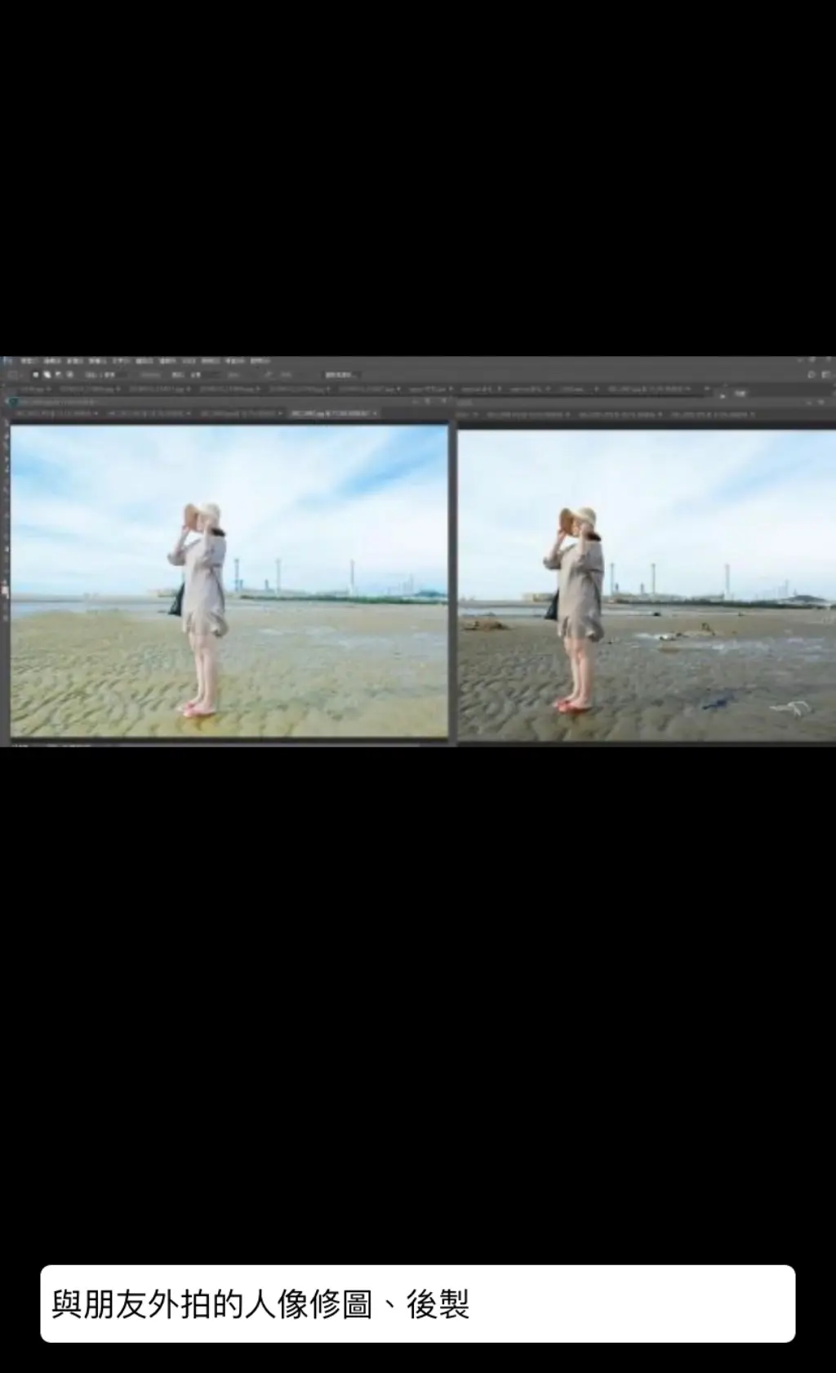Select the highlighted active document tab in left group
The image size is (836, 1373).
pyautogui.click(x=332, y=414)
